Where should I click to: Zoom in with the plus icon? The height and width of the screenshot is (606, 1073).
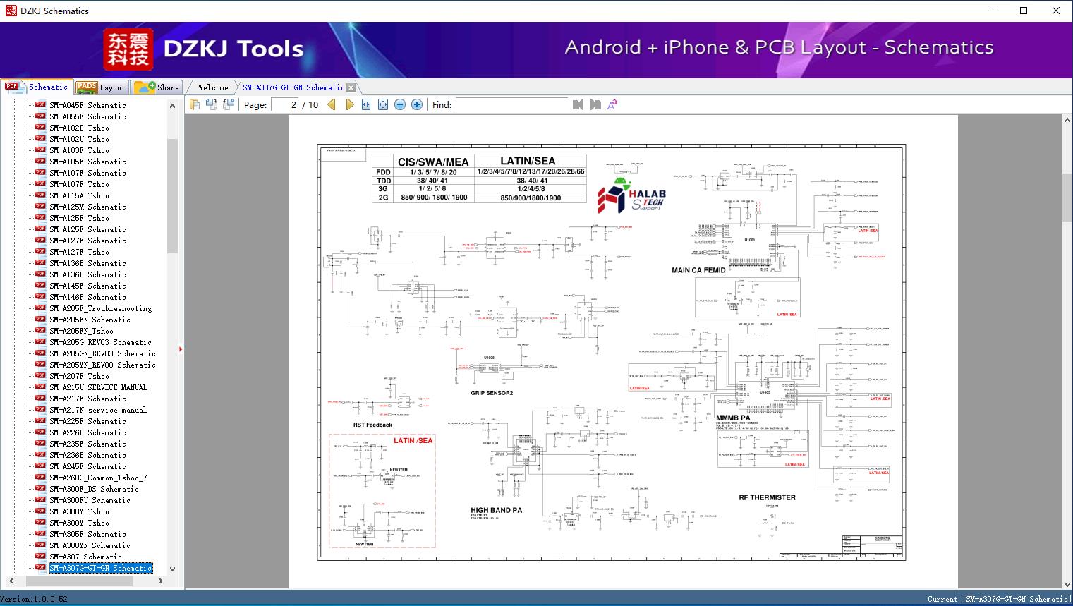click(x=417, y=104)
